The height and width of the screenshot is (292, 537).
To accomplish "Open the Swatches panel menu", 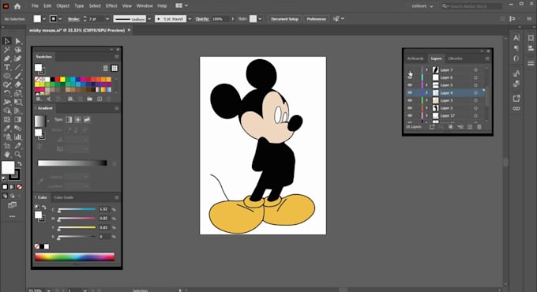I will [117, 57].
